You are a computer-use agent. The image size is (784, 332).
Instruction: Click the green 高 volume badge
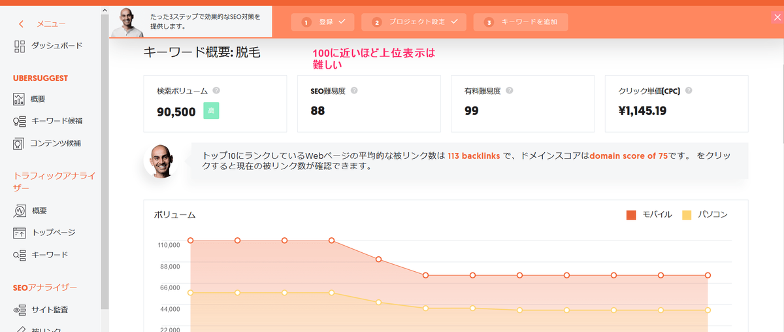(x=211, y=111)
